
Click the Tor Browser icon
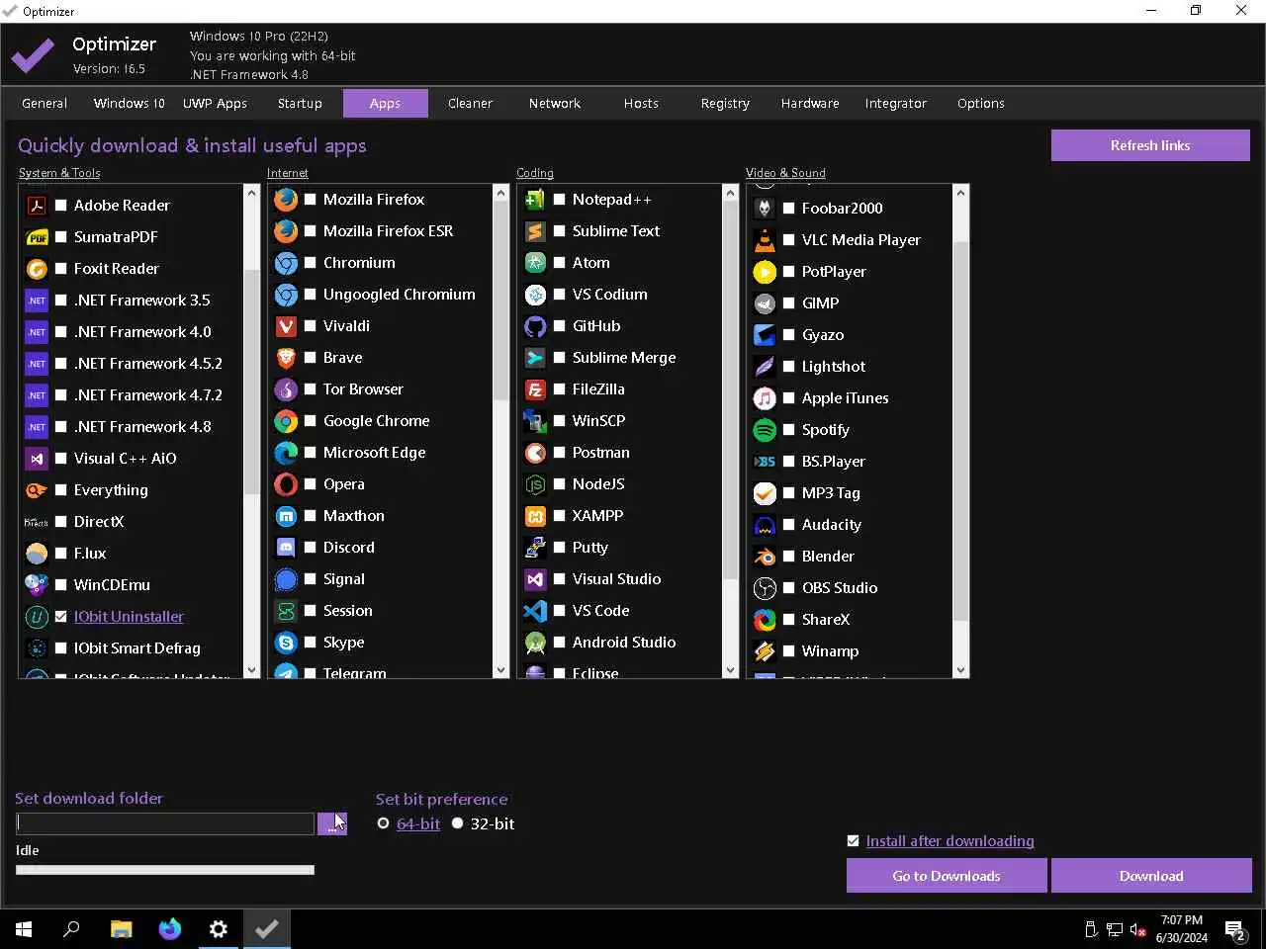tap(286, 389)
